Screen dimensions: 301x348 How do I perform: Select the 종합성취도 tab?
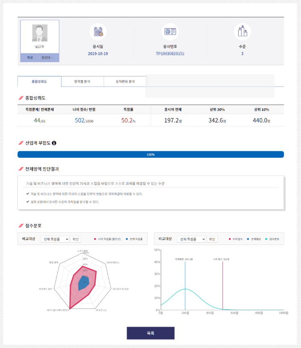39,81
